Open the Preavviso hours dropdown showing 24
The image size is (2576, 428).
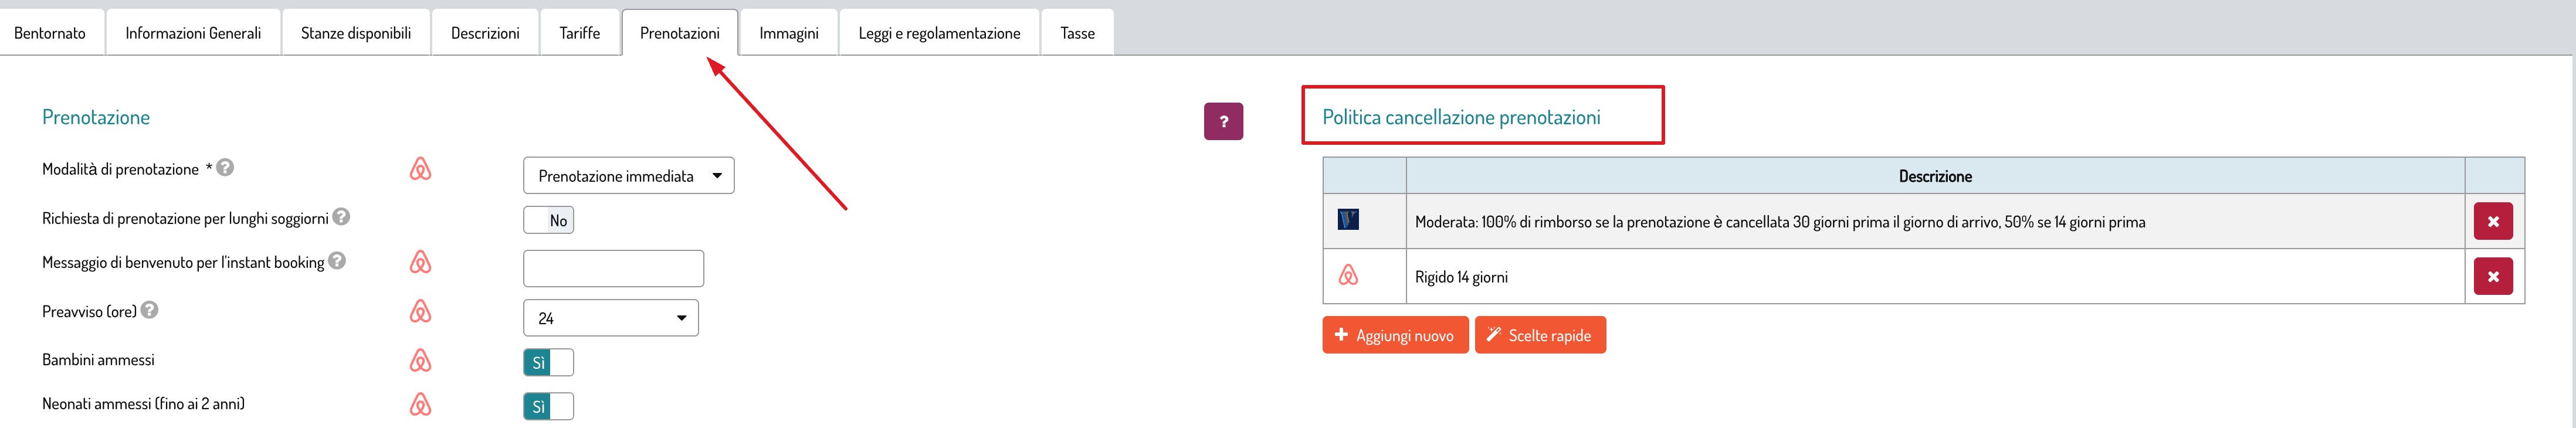coord(610,318)
